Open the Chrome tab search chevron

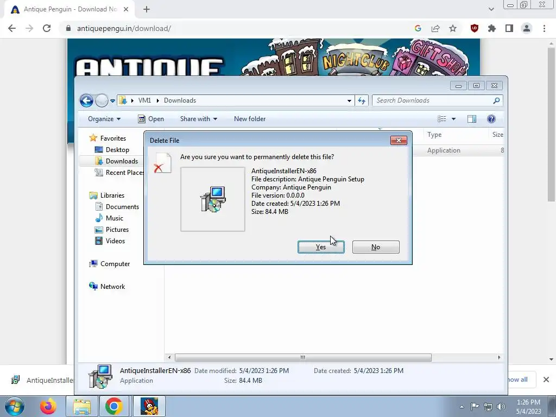(x=491, y=9)
